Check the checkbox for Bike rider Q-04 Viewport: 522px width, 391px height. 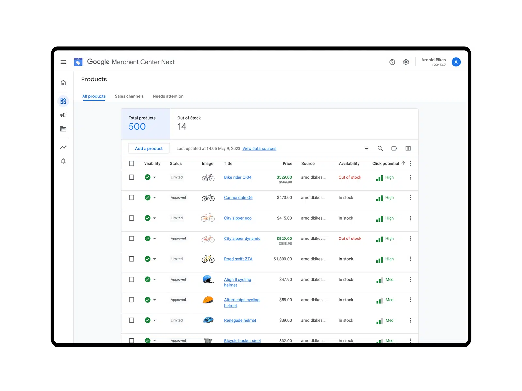131,177
